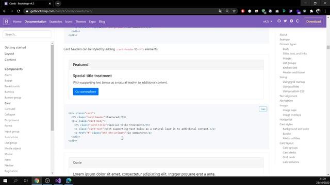Image resolution: width=330 pixels, height=185 pixels.
Task: Collapse the Components sidebar section
Action: click(x=13, y=69)
